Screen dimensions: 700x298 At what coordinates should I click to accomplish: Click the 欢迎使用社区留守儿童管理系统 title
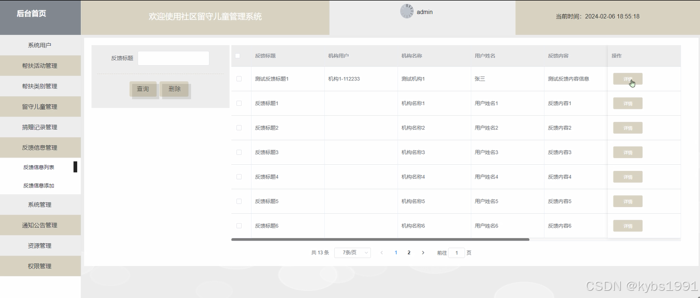tap(205, 17)
